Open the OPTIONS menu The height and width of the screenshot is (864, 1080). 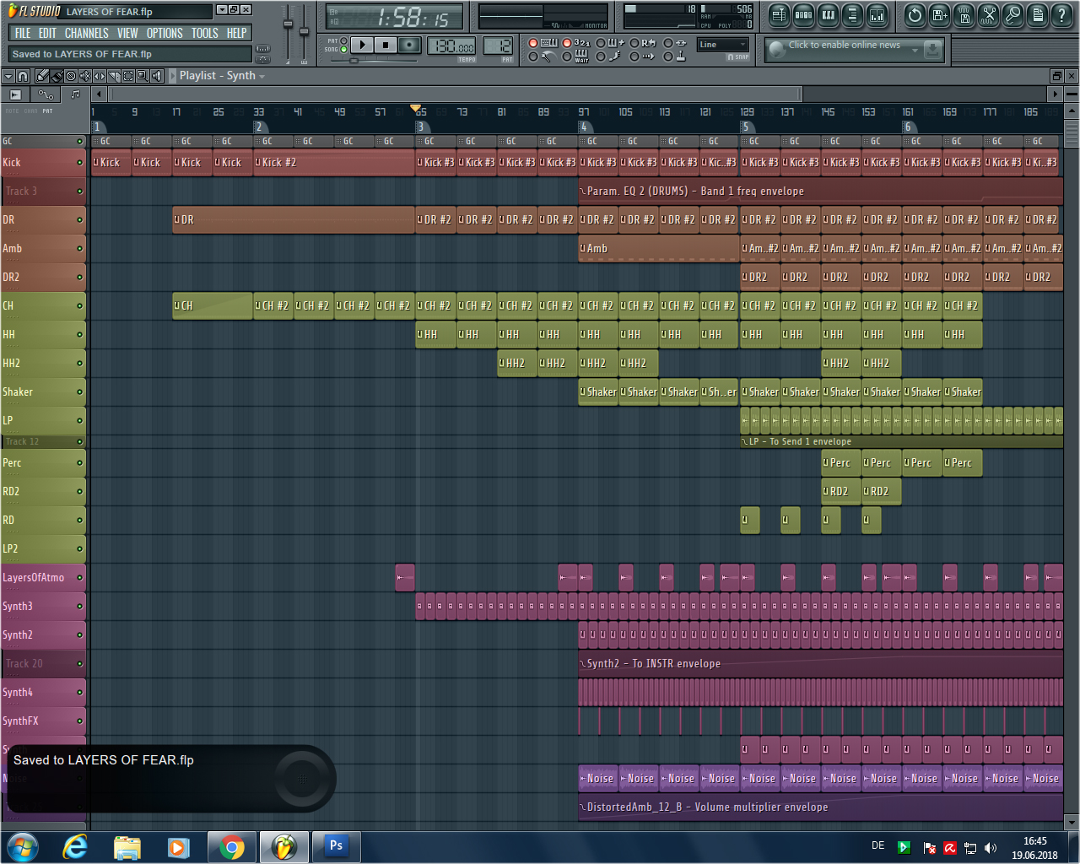point(165,33)
